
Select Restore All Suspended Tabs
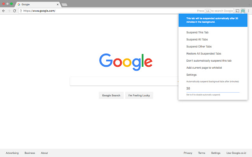click(x=204, y=53)
